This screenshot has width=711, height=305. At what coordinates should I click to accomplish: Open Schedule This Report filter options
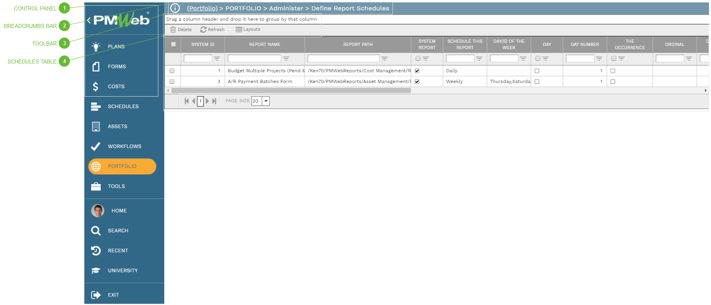coord(479,59)
